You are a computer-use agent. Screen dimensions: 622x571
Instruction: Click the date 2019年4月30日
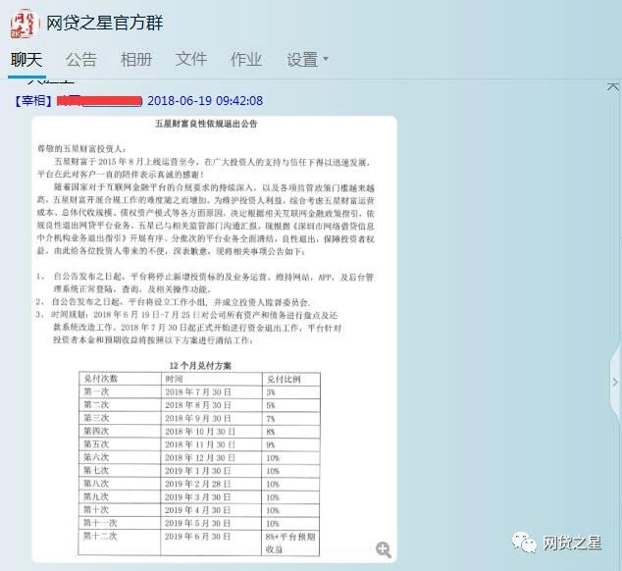(x=198, y=510)
